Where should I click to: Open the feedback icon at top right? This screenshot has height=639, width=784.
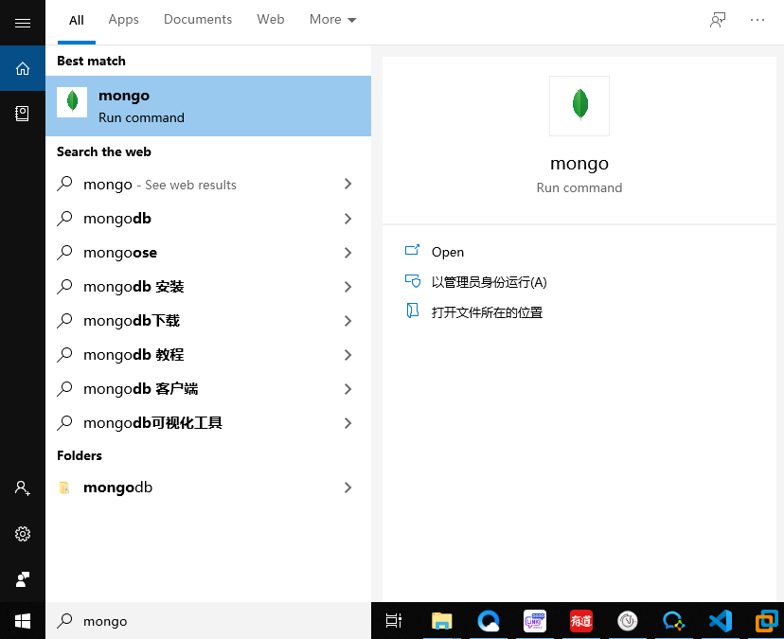[x=718, y=20]
